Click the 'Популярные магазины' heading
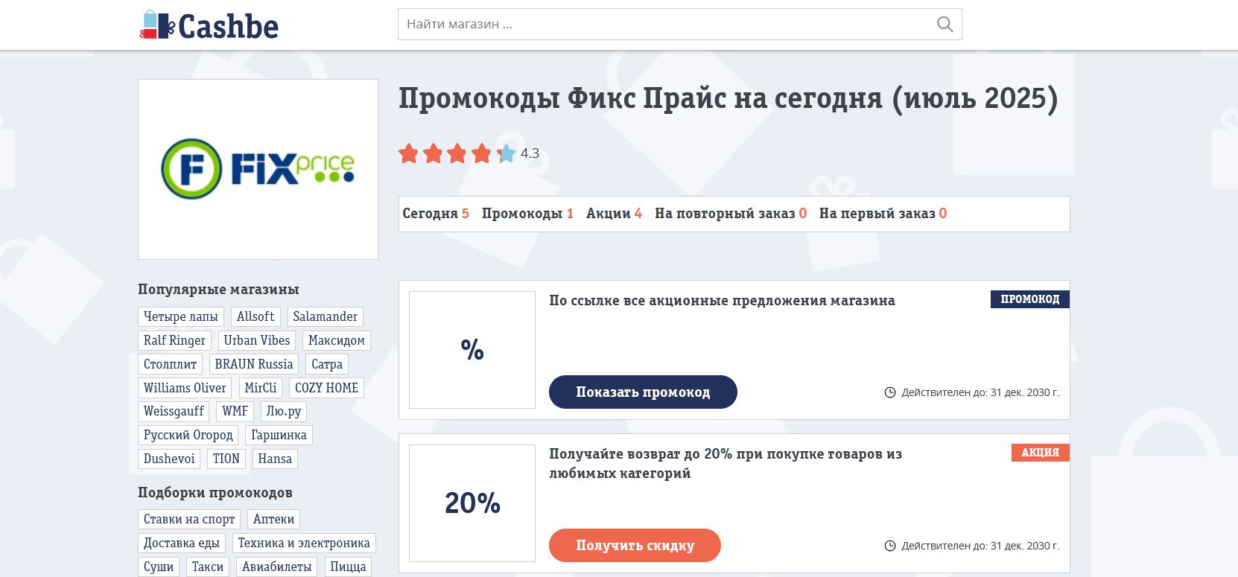1238x577 pixels. pyautogui.click(x=218, y=290)
